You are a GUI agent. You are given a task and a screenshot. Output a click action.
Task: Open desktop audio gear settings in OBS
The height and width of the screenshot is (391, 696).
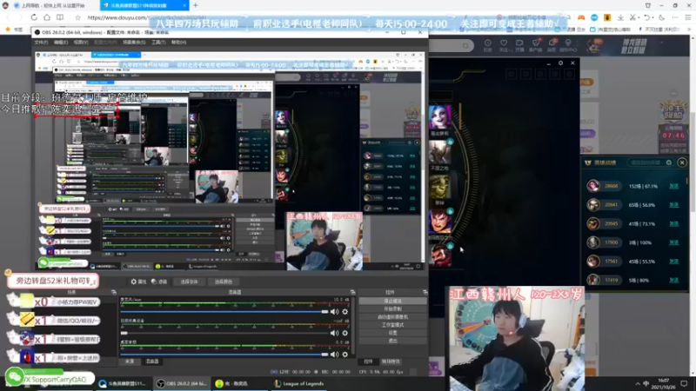point(345,355)
